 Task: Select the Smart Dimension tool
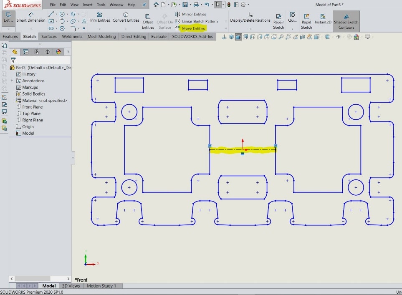tap(31, 17)
